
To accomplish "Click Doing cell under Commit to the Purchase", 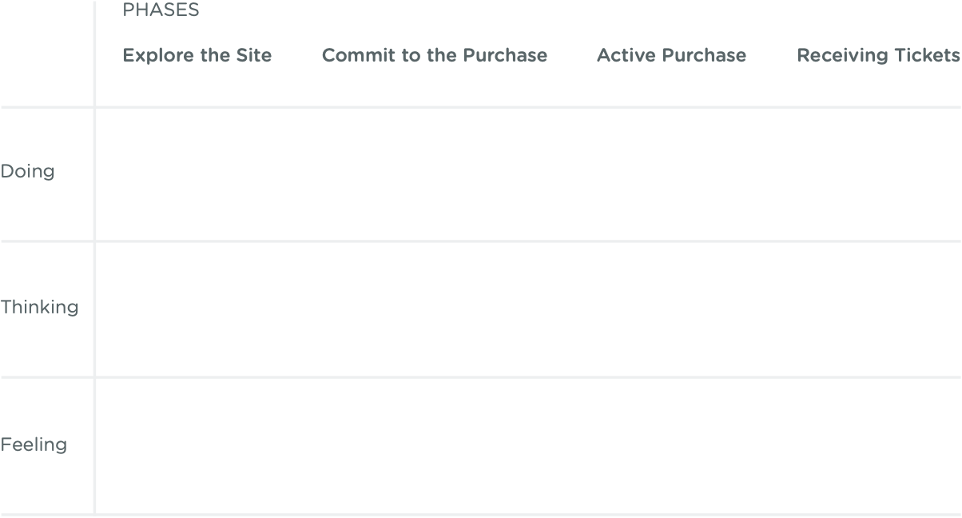I will pos(434,174).
